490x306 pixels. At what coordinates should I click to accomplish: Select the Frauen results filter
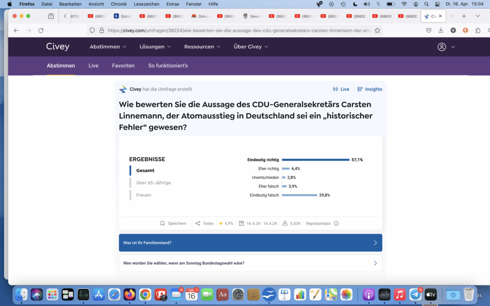[x=143, y=195]
